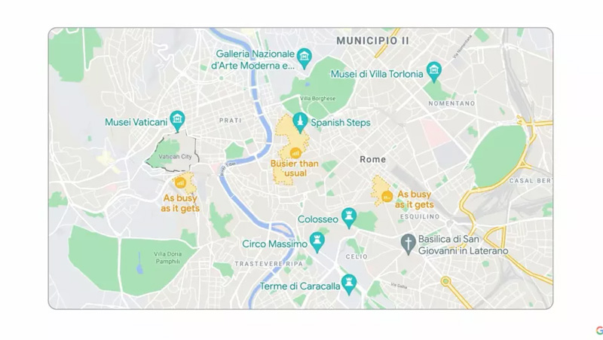The height and width of the screenshot is (340, 603).
Task: Click the busyness icon near Vatican City
Action: click(x=180, y=182)
